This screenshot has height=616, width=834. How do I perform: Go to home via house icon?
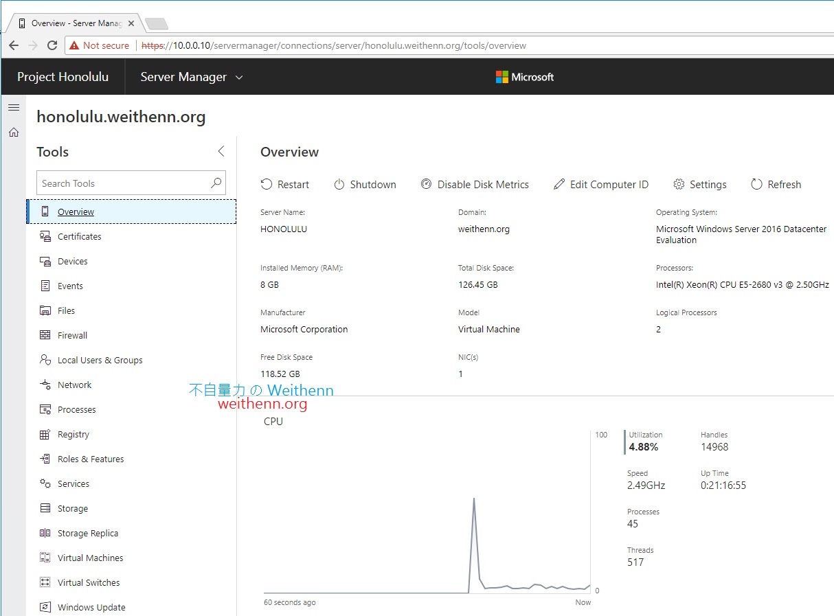point(14,132)
